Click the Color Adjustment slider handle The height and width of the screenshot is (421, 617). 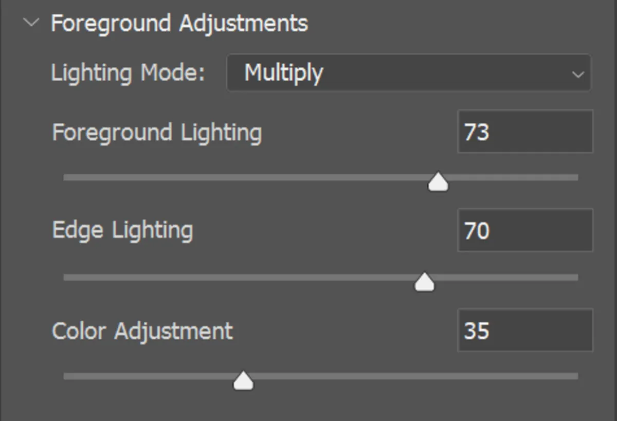pyautogui.click(x=243, y=380)
